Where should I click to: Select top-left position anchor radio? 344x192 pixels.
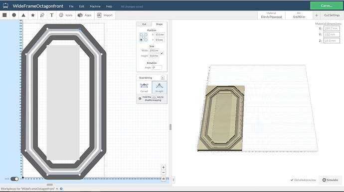pyautogui.click(x=141, y=35)
